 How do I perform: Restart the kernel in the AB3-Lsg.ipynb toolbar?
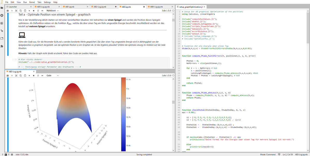[x=38, y=76]
